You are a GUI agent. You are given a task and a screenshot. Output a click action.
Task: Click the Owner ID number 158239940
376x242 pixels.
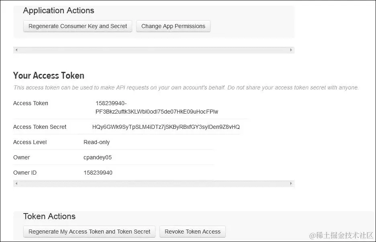point(98,173)
